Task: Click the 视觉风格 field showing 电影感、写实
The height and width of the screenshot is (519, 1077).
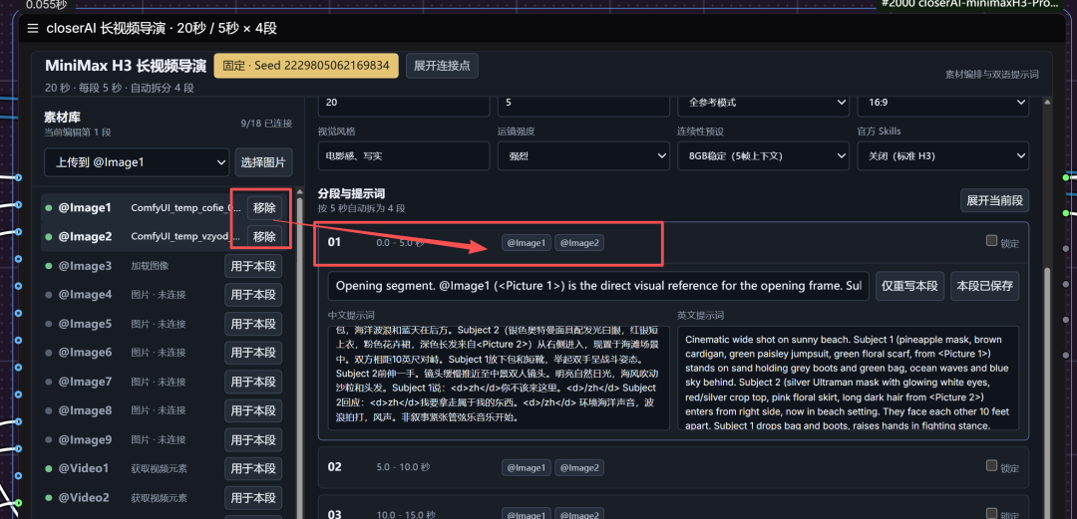Action: (404, 155)
